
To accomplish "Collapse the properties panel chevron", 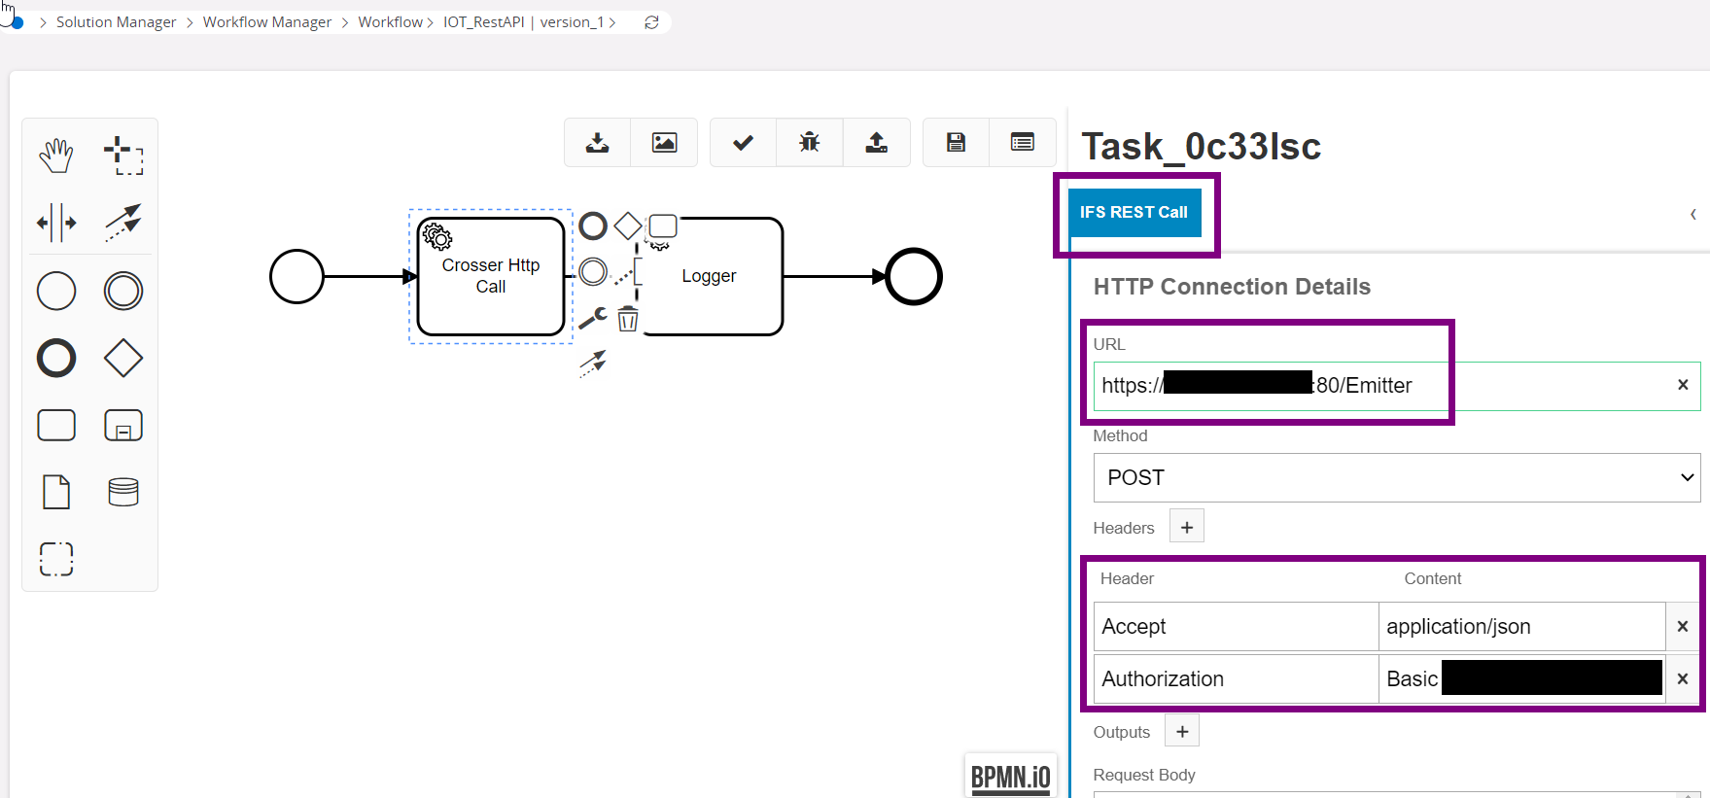I will (1693, 214).
